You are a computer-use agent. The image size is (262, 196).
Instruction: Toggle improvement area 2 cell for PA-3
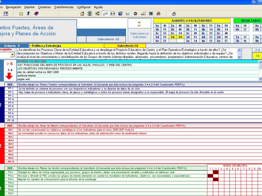point(216,179)
